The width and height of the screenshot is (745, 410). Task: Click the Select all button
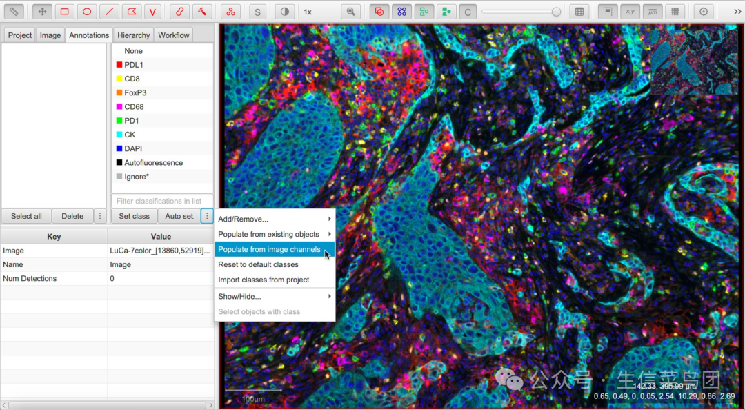pyautogui.click(x=26, y=216)
